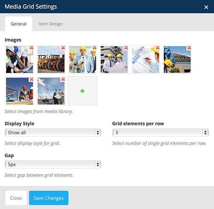This screenshot has width=214, height=209.
Task: Select the worker holding helmet thumbnail
Action: tap(177, 59)
